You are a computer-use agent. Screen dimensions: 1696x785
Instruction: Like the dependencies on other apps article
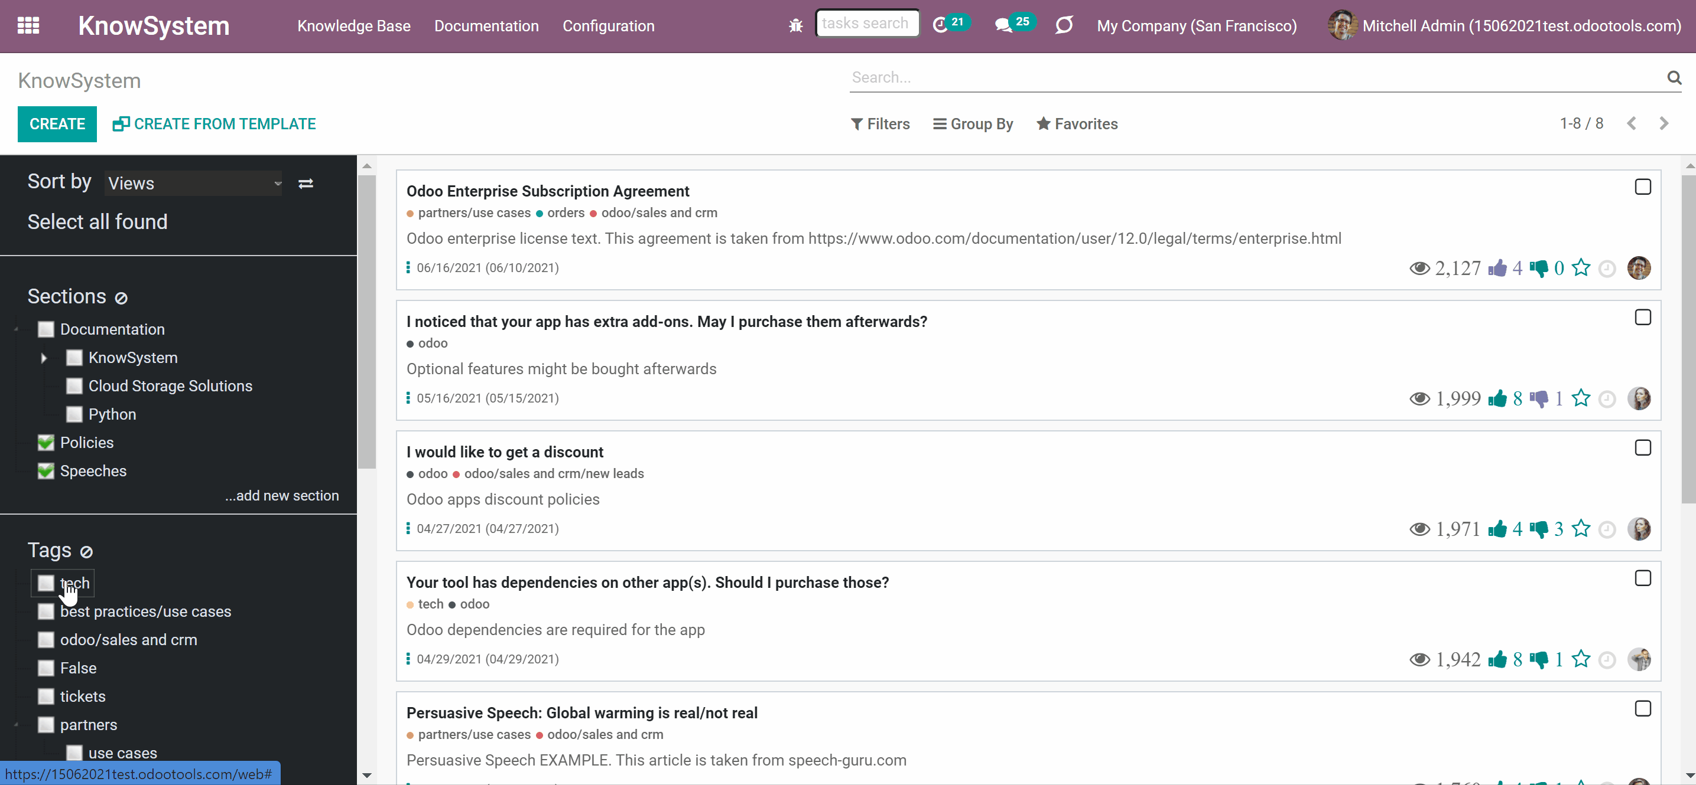pos(1497,659)
